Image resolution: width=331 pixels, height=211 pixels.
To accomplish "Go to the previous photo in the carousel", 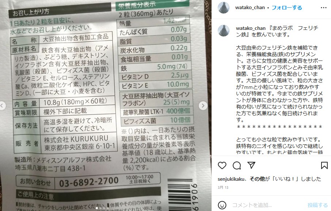I will click(2, 106).
